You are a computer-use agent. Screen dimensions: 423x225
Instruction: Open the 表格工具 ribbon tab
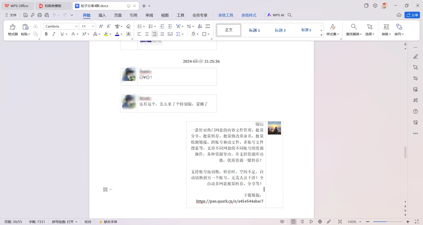(225, 15)
